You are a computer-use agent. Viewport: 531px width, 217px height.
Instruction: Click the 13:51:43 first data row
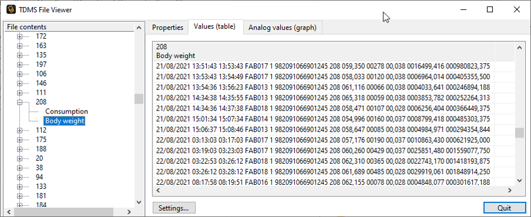click(x=324, y=66)
